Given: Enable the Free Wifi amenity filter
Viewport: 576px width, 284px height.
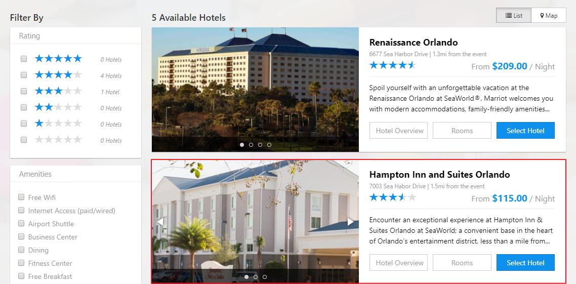Looking at the screenshot, I should (x=21, y=197).
